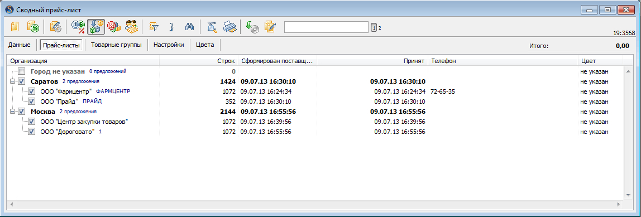This screenshot has height=217, width=641.
Task: Select the Саратов group row
Action: tap(315, 81)
